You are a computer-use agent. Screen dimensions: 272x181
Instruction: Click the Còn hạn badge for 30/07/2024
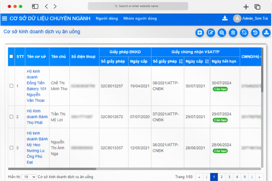(x=220, y=89)
